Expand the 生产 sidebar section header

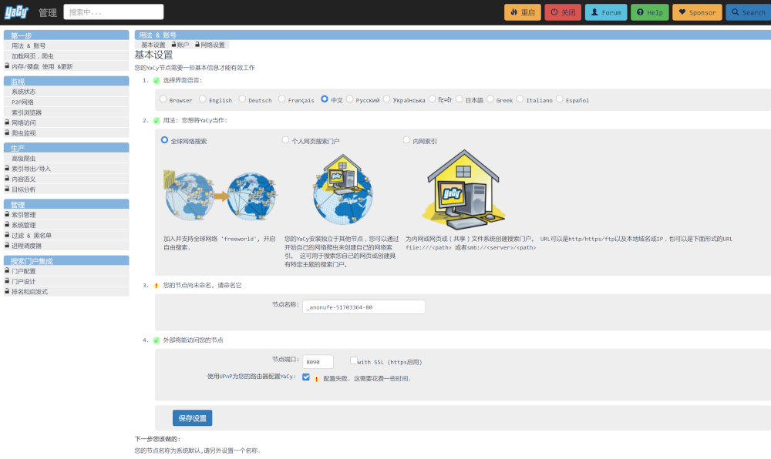click(x=66, y=148)
